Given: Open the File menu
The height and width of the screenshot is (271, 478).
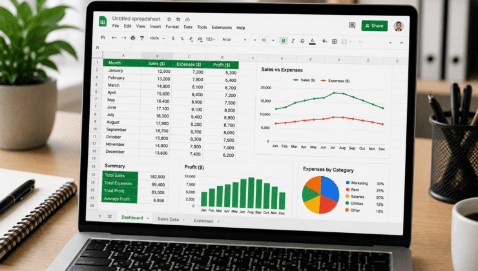Looking at the screenshot, I should [x=116, y=26].
